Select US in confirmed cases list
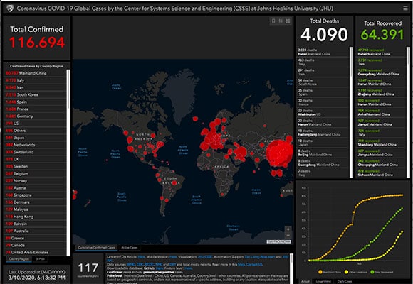This screenshot has height=284, width=413. click(35, 124)
